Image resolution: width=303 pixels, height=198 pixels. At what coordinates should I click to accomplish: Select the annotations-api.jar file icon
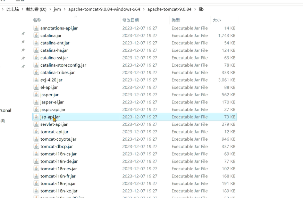point(36,28)
